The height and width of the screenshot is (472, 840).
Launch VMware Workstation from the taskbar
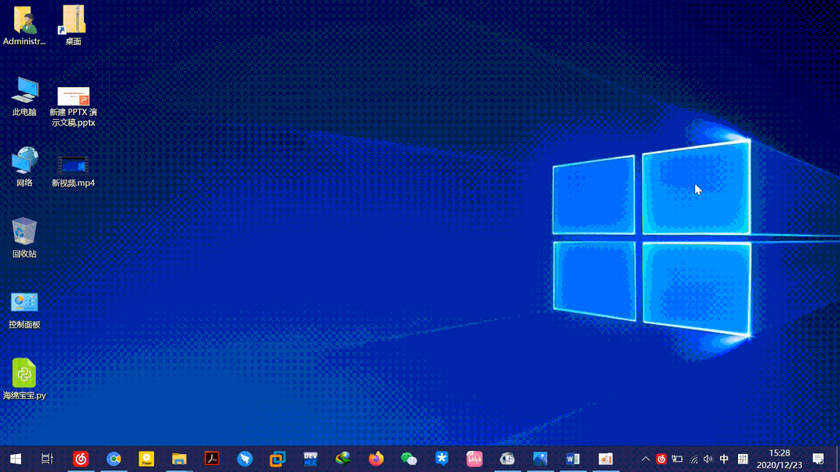(277, 459)
